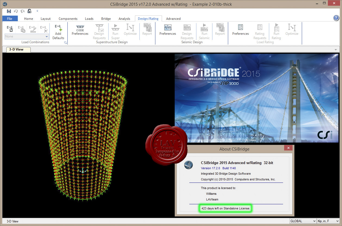
Task: Switch to the Components tab
Action: (68, 19)
